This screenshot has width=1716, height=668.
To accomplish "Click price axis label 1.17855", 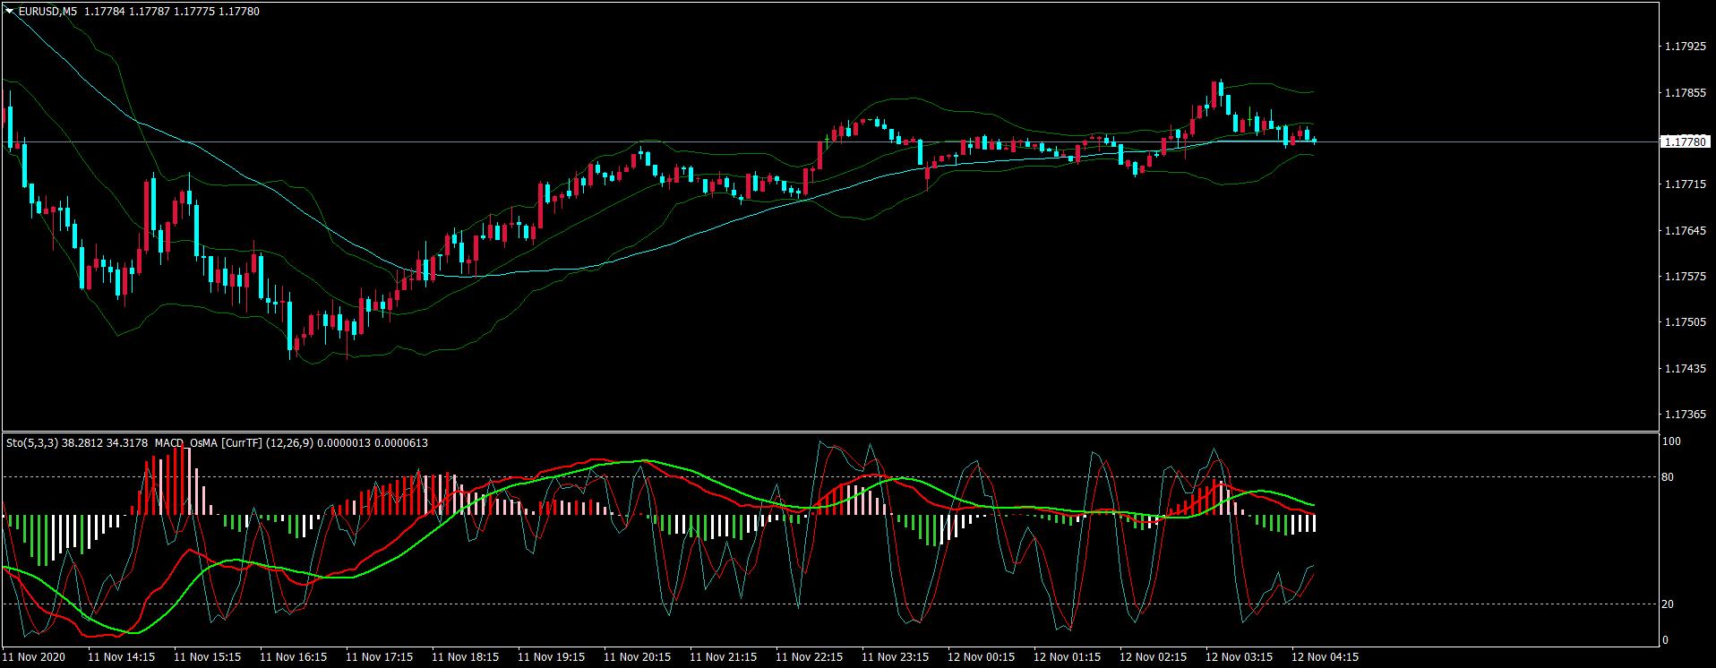I will coord(1685,92).
